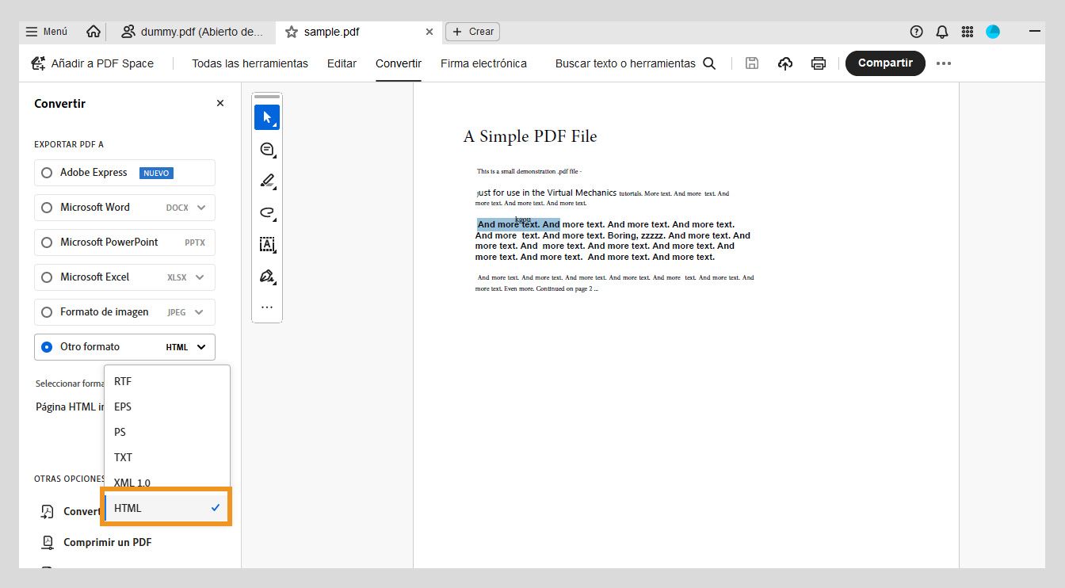The width and height of the screenshot is (1065, 588).
Task: Choose XML 1.0 from the format list
Action: click(167, 483)
